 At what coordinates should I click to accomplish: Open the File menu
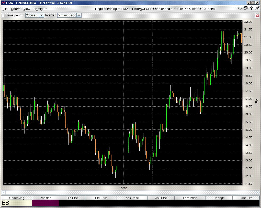(x=5, y=9)
